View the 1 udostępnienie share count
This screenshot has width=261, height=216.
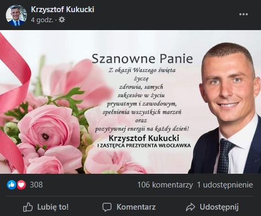click(x=225, y=185)
